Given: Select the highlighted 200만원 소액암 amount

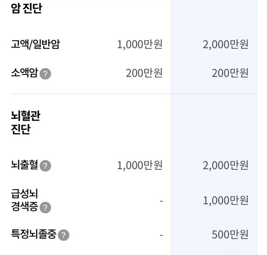Looking at the screenshot, I should (230, 73).
